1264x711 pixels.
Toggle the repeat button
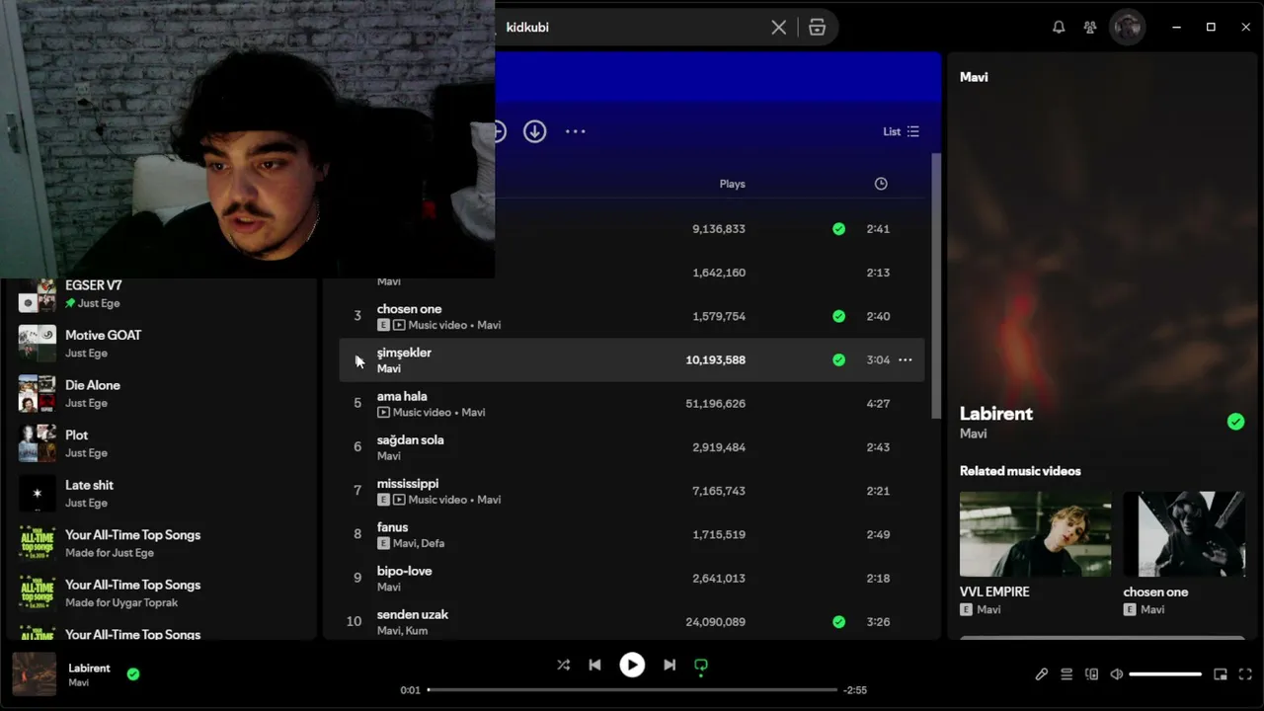click(701, 667)
